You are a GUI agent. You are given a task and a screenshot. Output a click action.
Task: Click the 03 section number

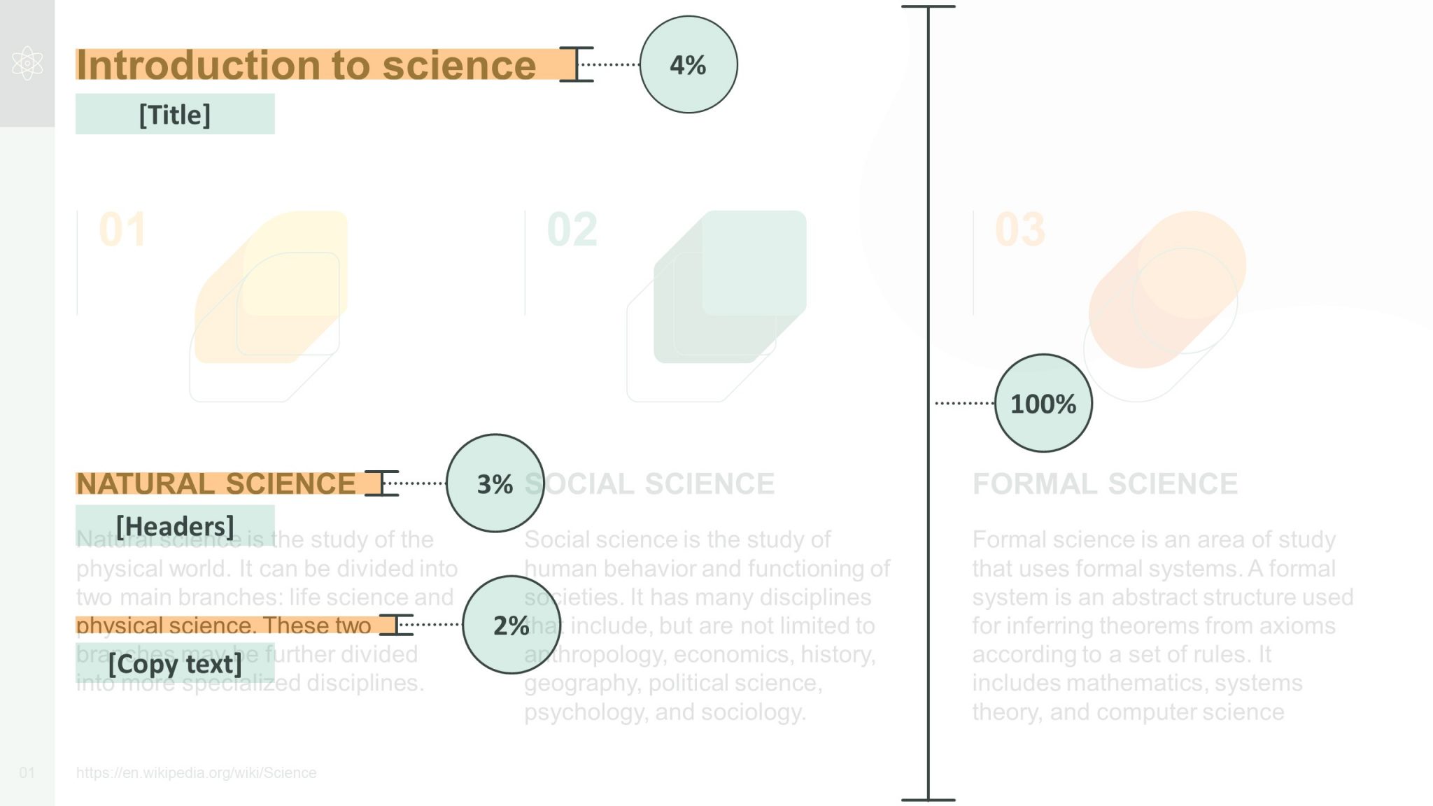[x=1020, y=229]
